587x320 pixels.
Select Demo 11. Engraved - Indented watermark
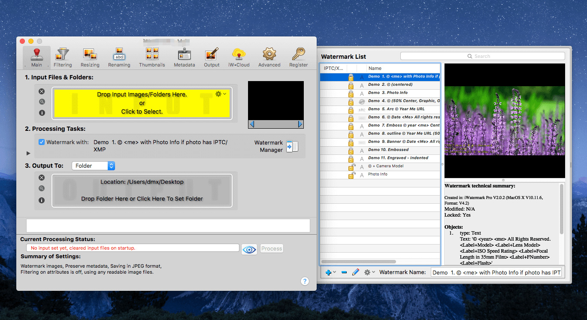(380, 158)
